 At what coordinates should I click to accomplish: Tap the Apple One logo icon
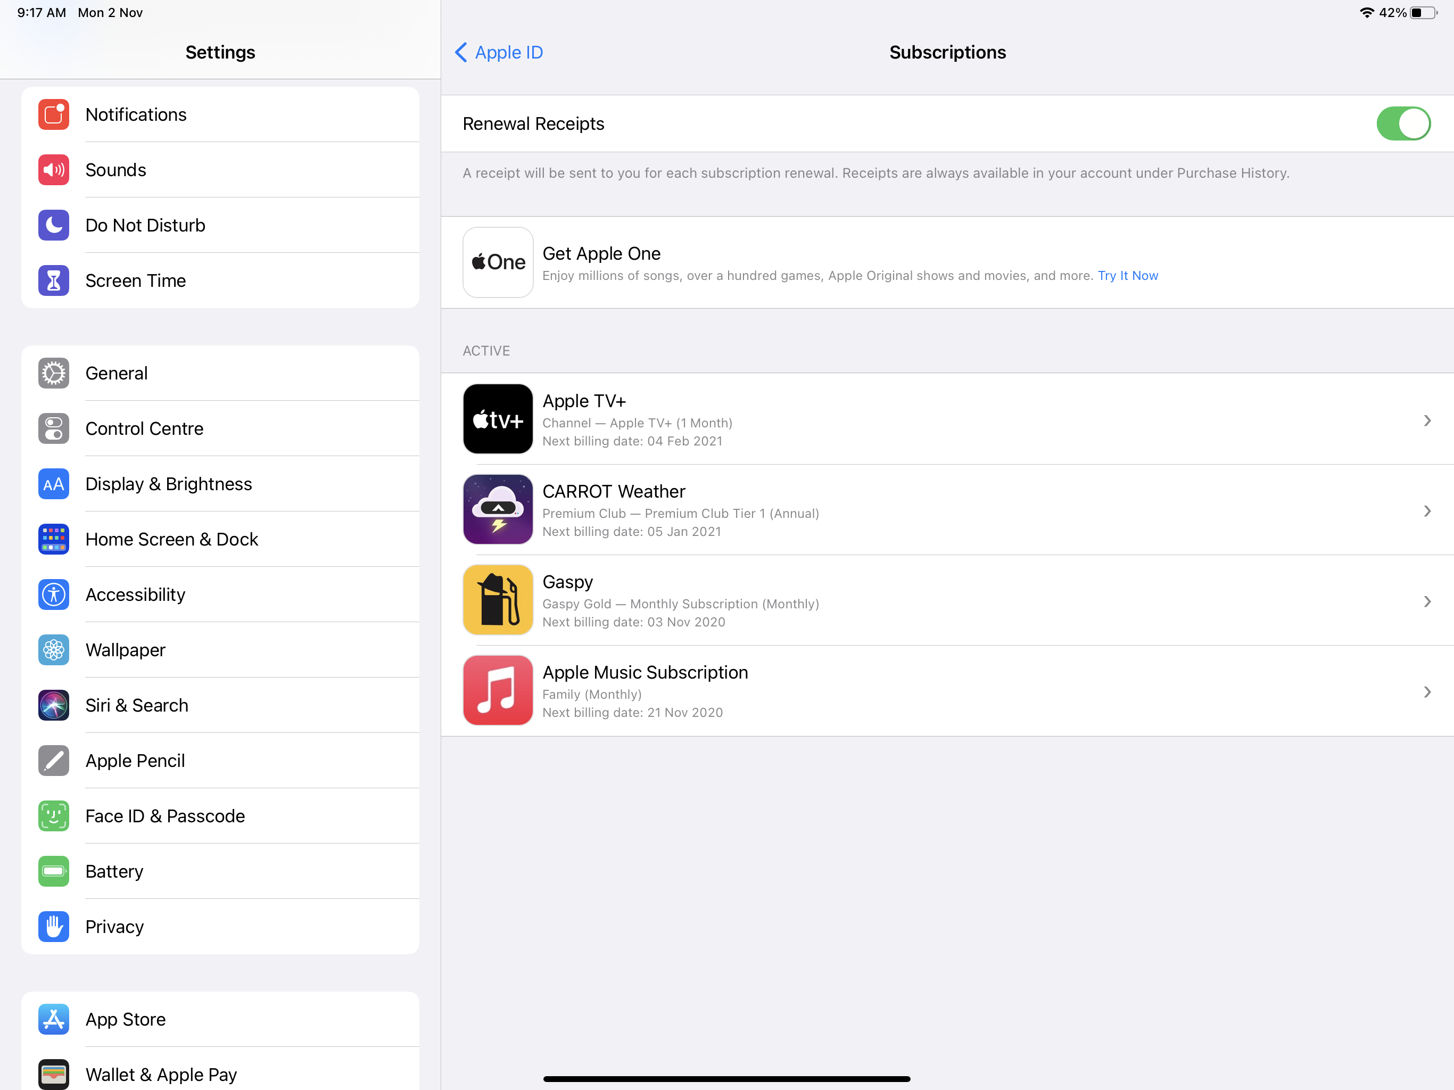coord(498,262)
